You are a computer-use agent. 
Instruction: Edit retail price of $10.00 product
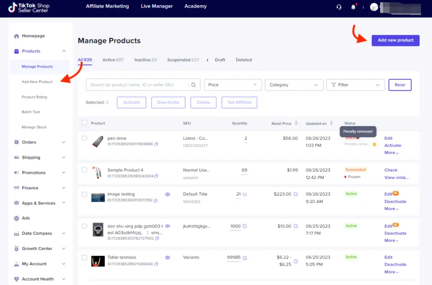click(296, 226)
